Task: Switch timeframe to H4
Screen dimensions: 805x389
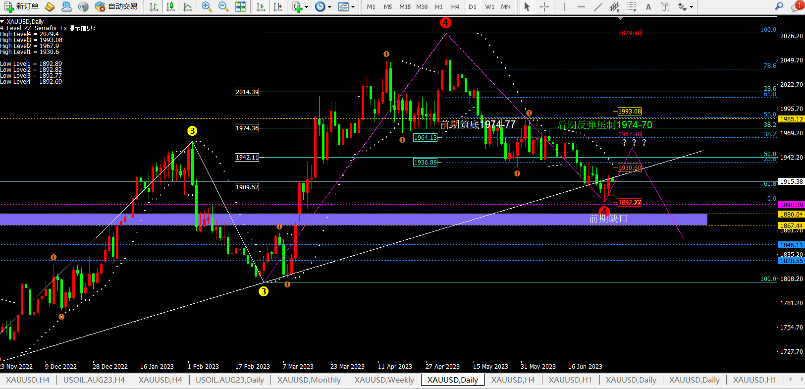Action: point(455,6)
